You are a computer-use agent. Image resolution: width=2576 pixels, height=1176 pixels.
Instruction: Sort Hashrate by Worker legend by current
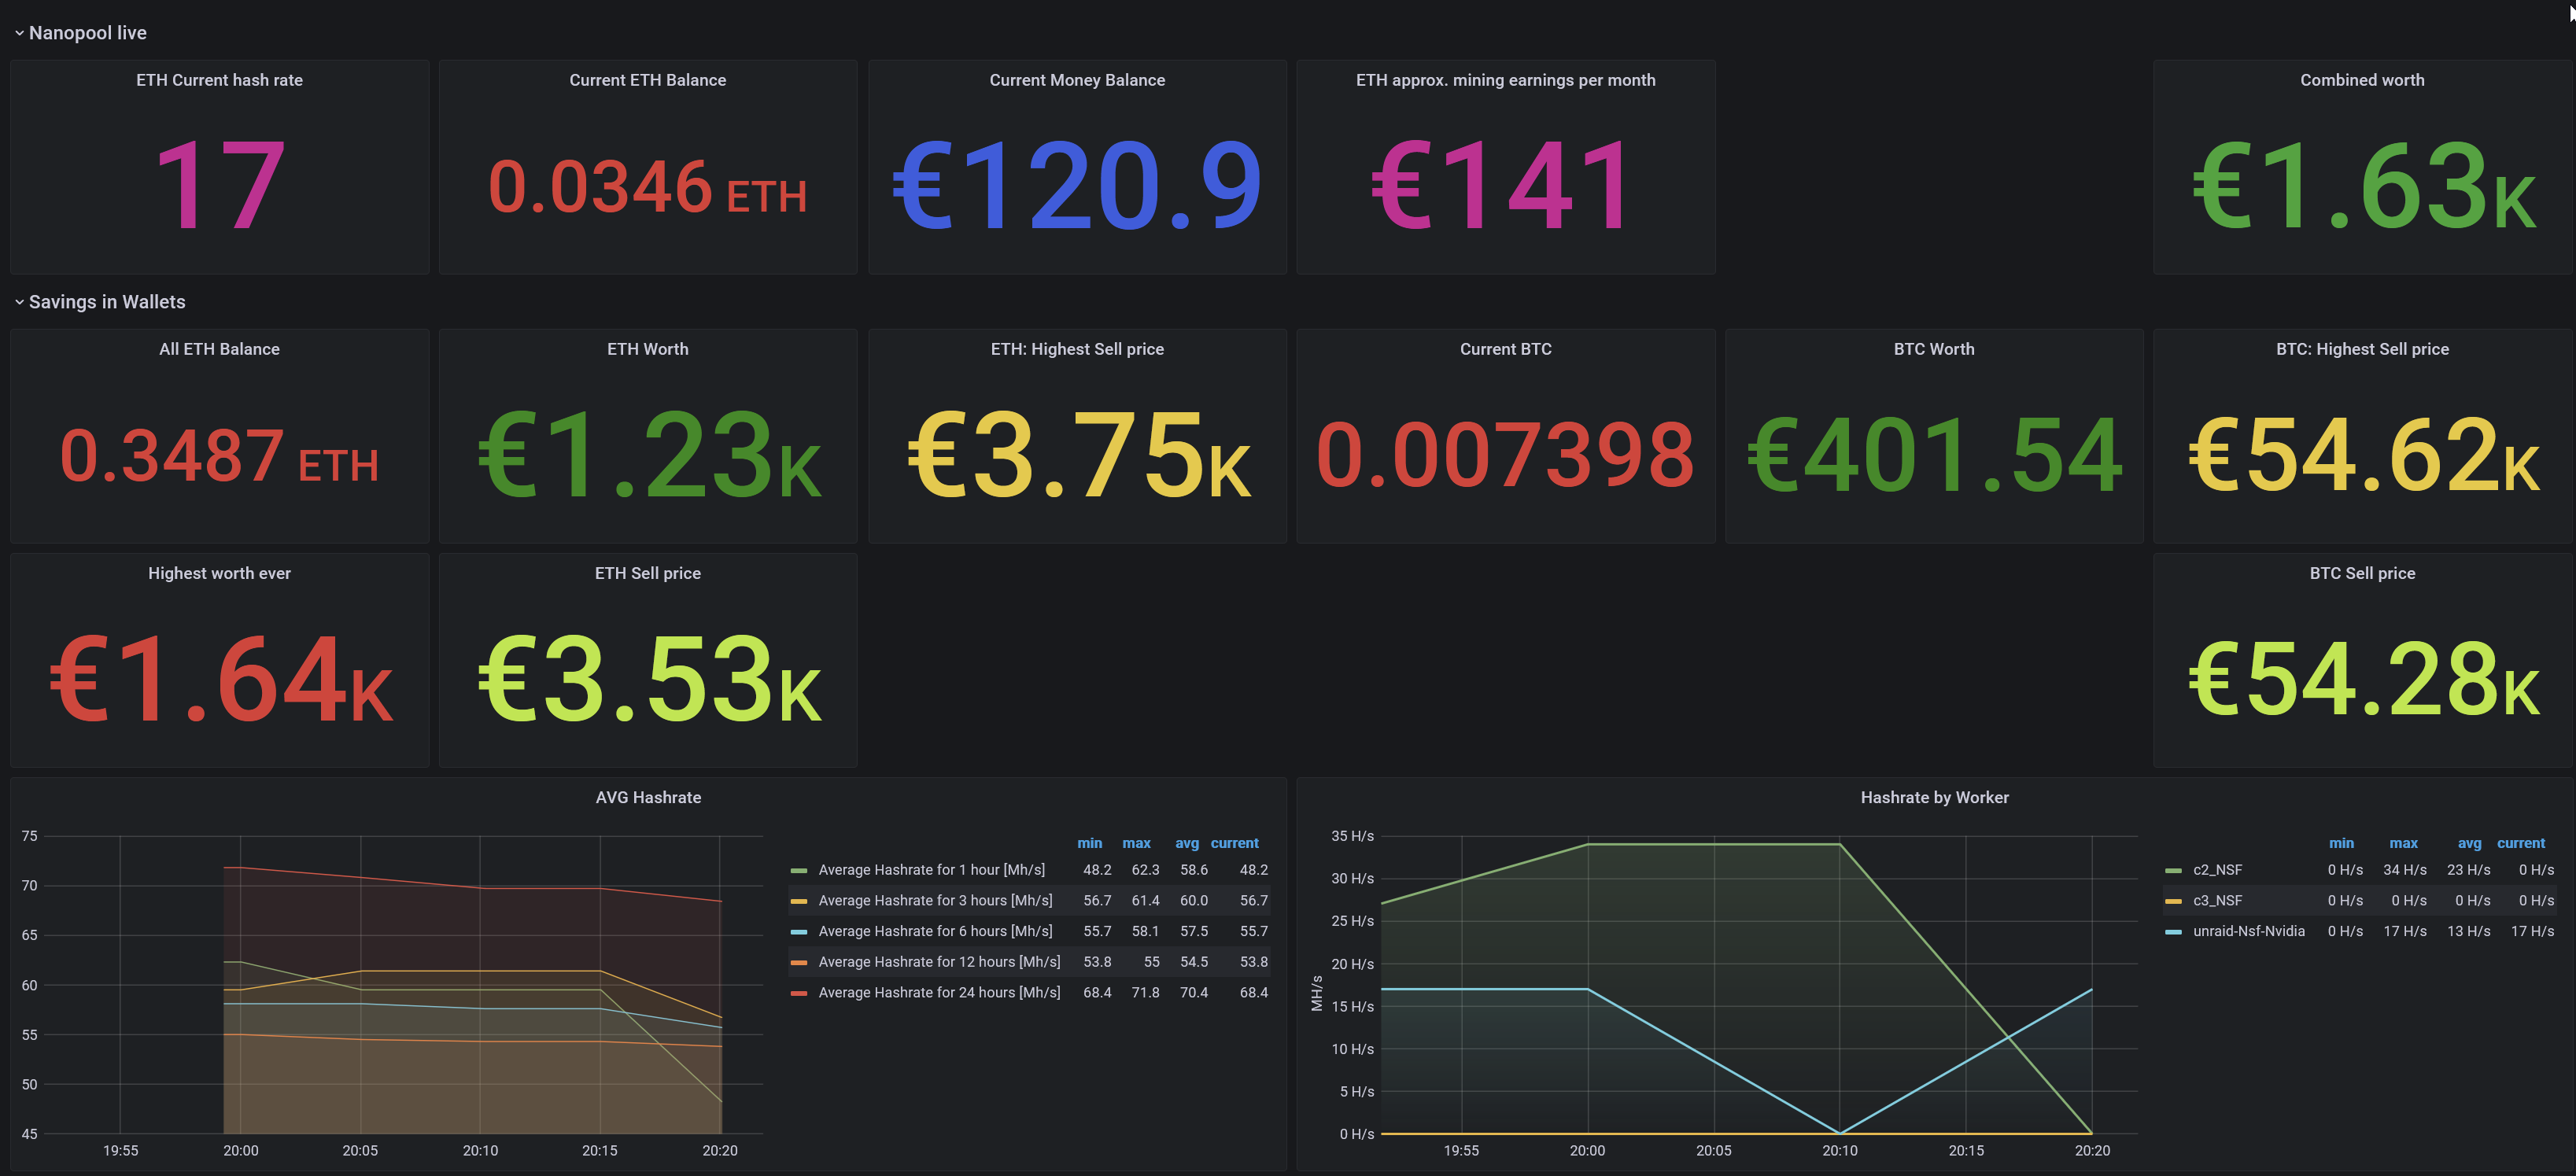coord(2520,843)
